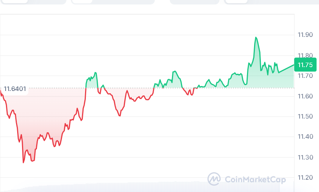Click the left start of the red price line
Viewport: 319px width, 192px height.
click(x=1, y=91)
